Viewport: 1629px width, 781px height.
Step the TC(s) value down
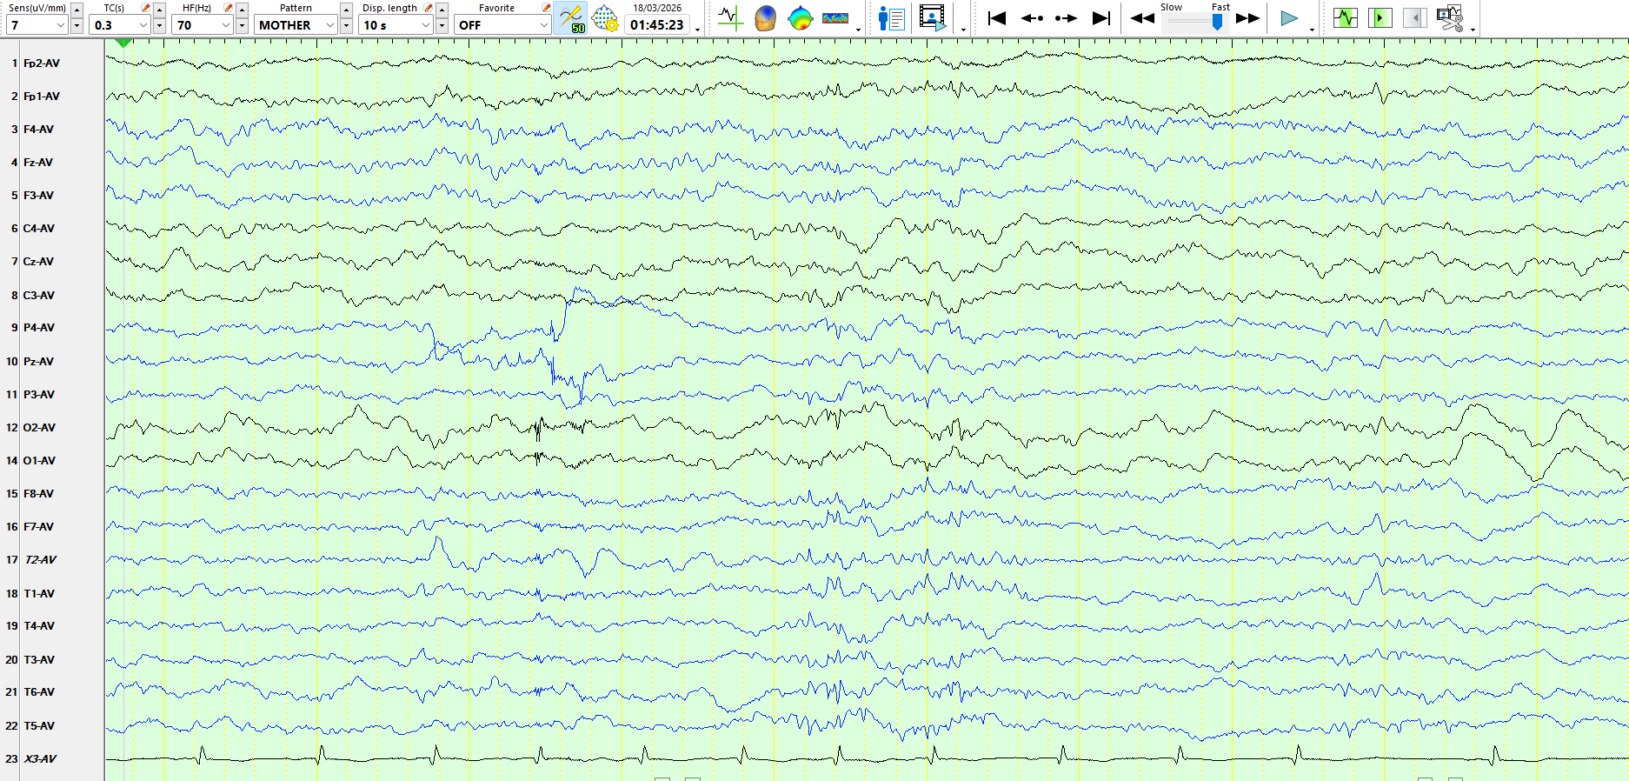point(159,26)
